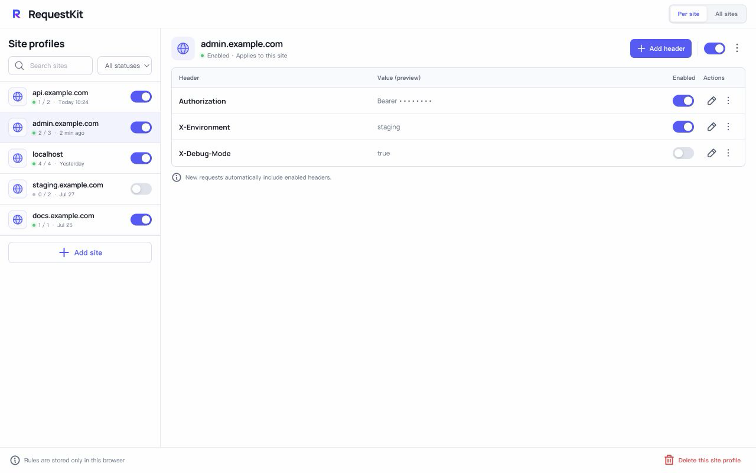The width and height of the screenshot is (756, 473).
Task: Toggle the docs.example.com site profile
Action: [141, 220]
